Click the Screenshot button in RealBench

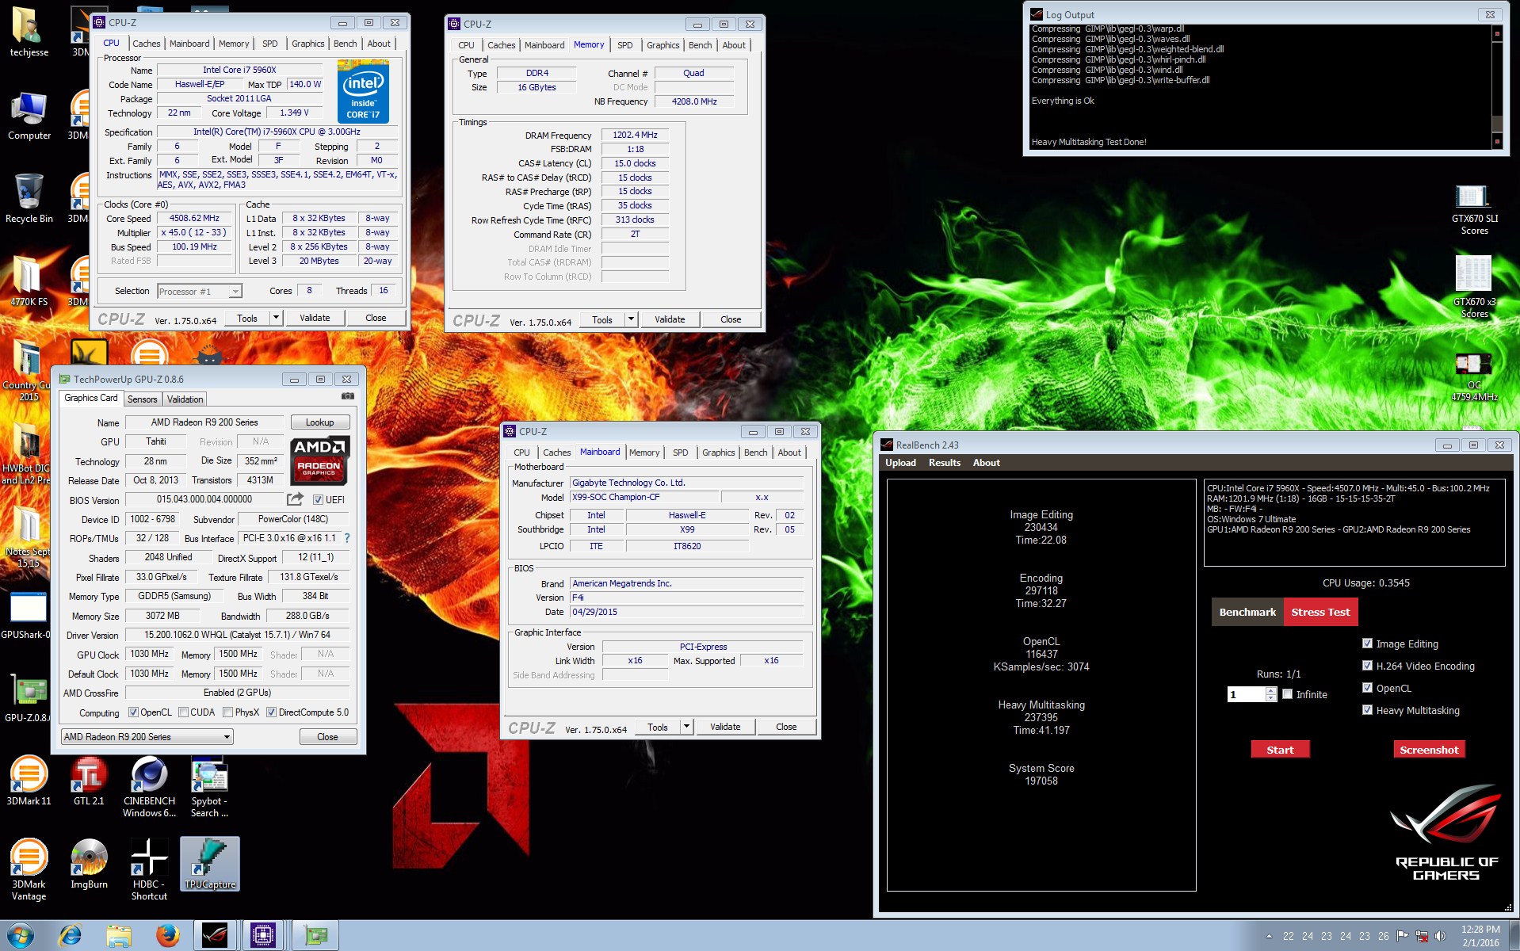point(1429,750)
